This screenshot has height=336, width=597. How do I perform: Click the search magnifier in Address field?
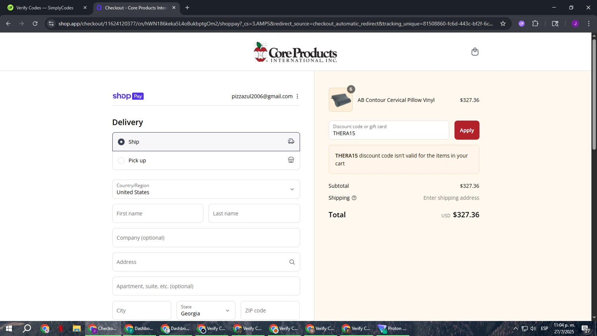(x=292, y=262)
